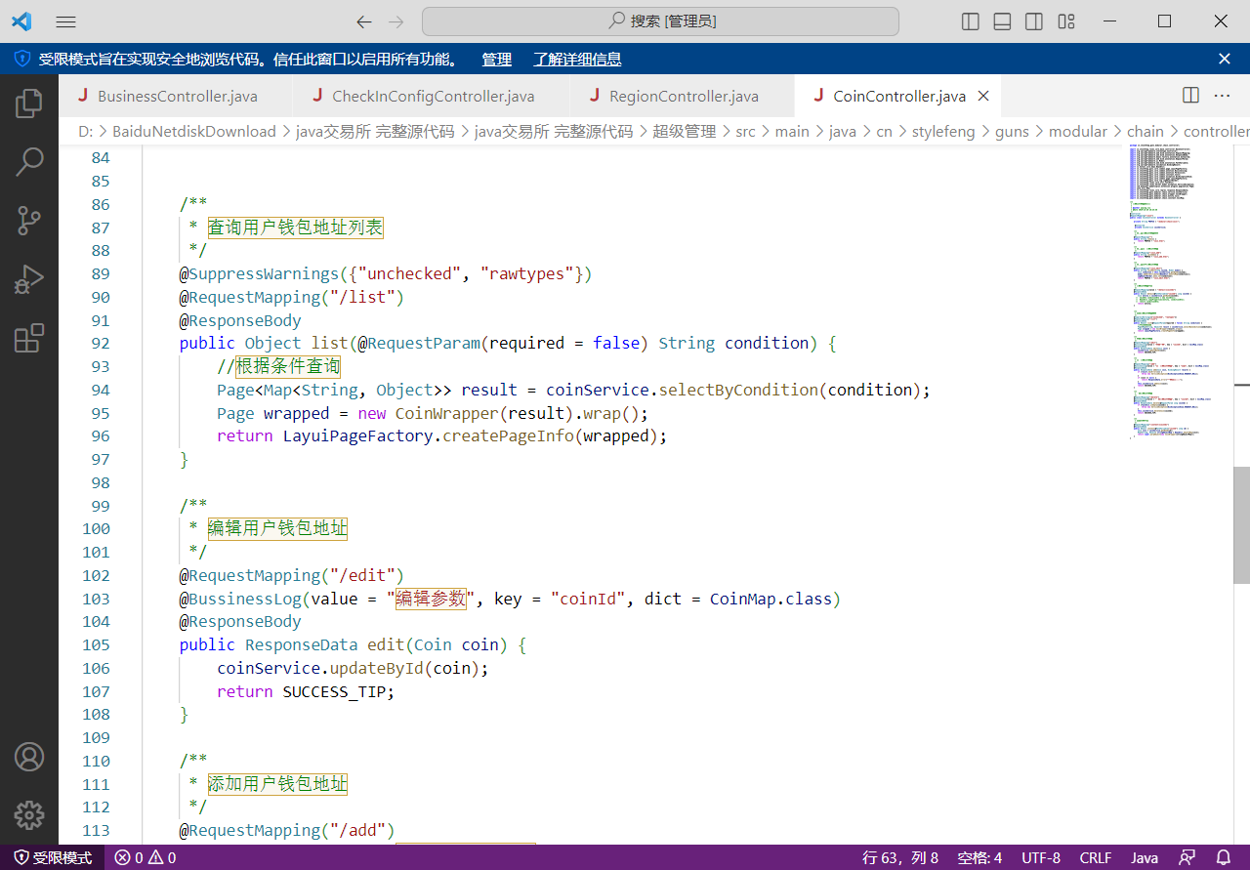
Task: Open the hamburger application menu
Action: point(66,21)
